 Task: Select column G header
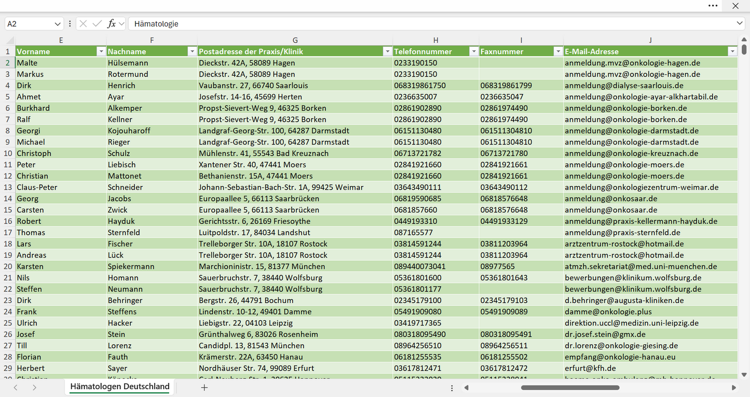click(x=295, y=40)
